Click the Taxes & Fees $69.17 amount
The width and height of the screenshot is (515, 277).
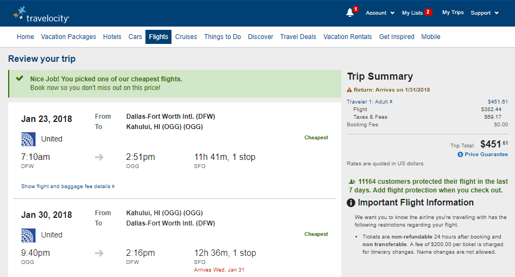[x=493, y=117]
